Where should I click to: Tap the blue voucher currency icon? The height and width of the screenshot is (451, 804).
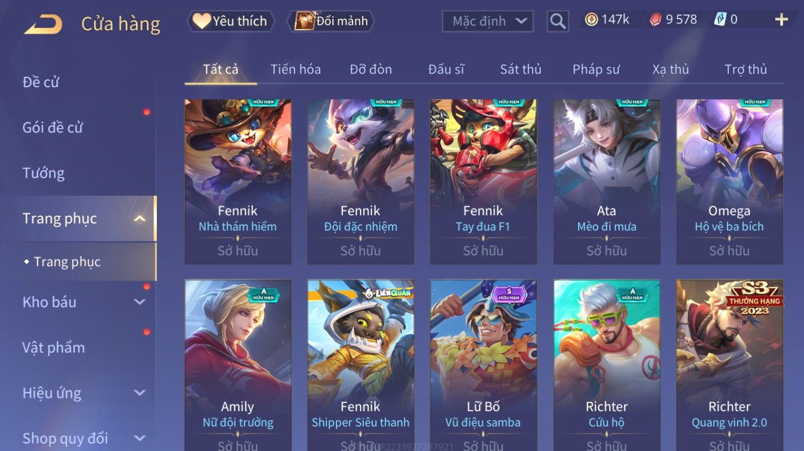coord(720,20)
